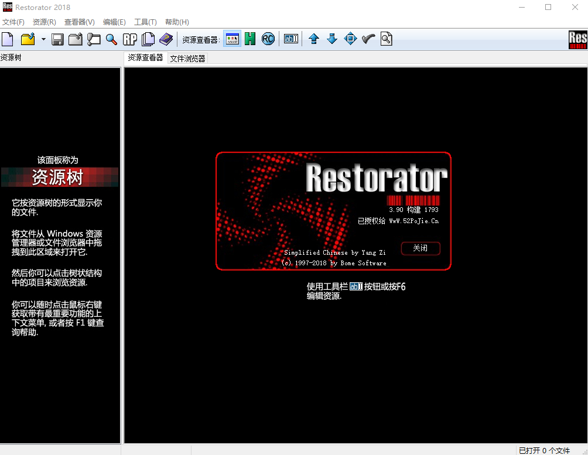
Task: Click the 已打开 0 个文件 status area
Action: pyautogui.click(x=545, y=450)
